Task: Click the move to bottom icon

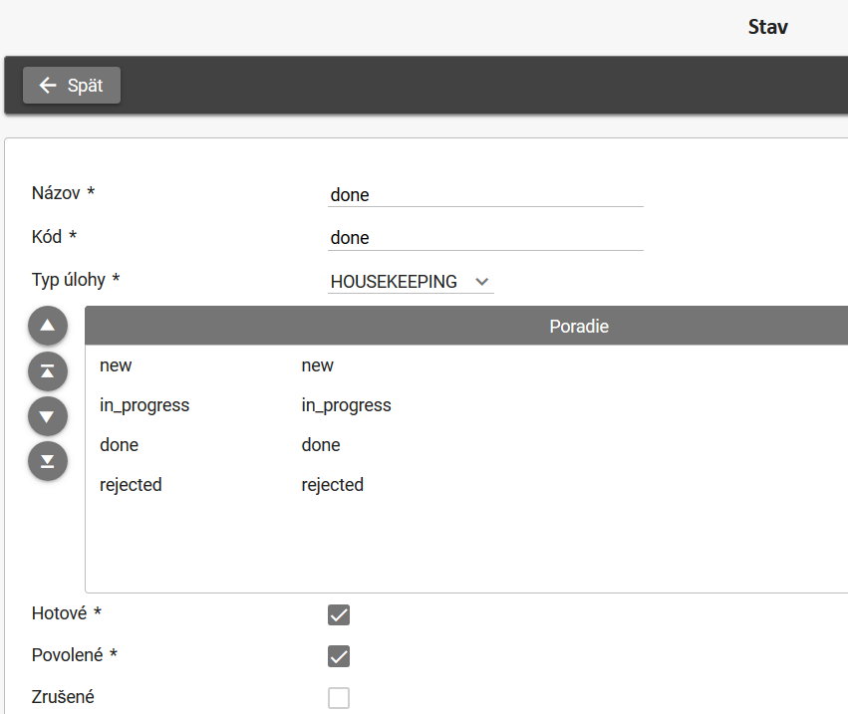Action: coord(48,461)
